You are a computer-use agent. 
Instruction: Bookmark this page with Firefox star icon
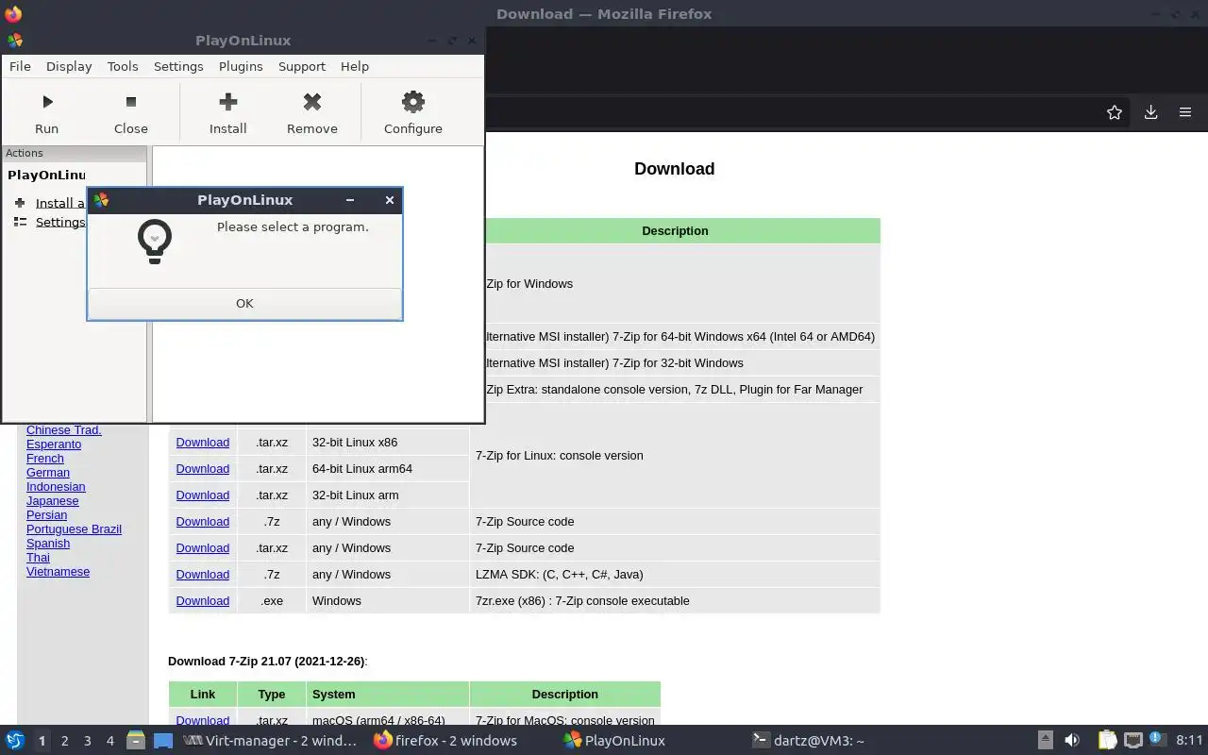(1115, 112)
